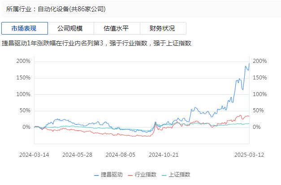The width and height of the screenshot is (281, 185).
Task: Toggle the 上证指数 legend series
Action: tap(176, 175)
